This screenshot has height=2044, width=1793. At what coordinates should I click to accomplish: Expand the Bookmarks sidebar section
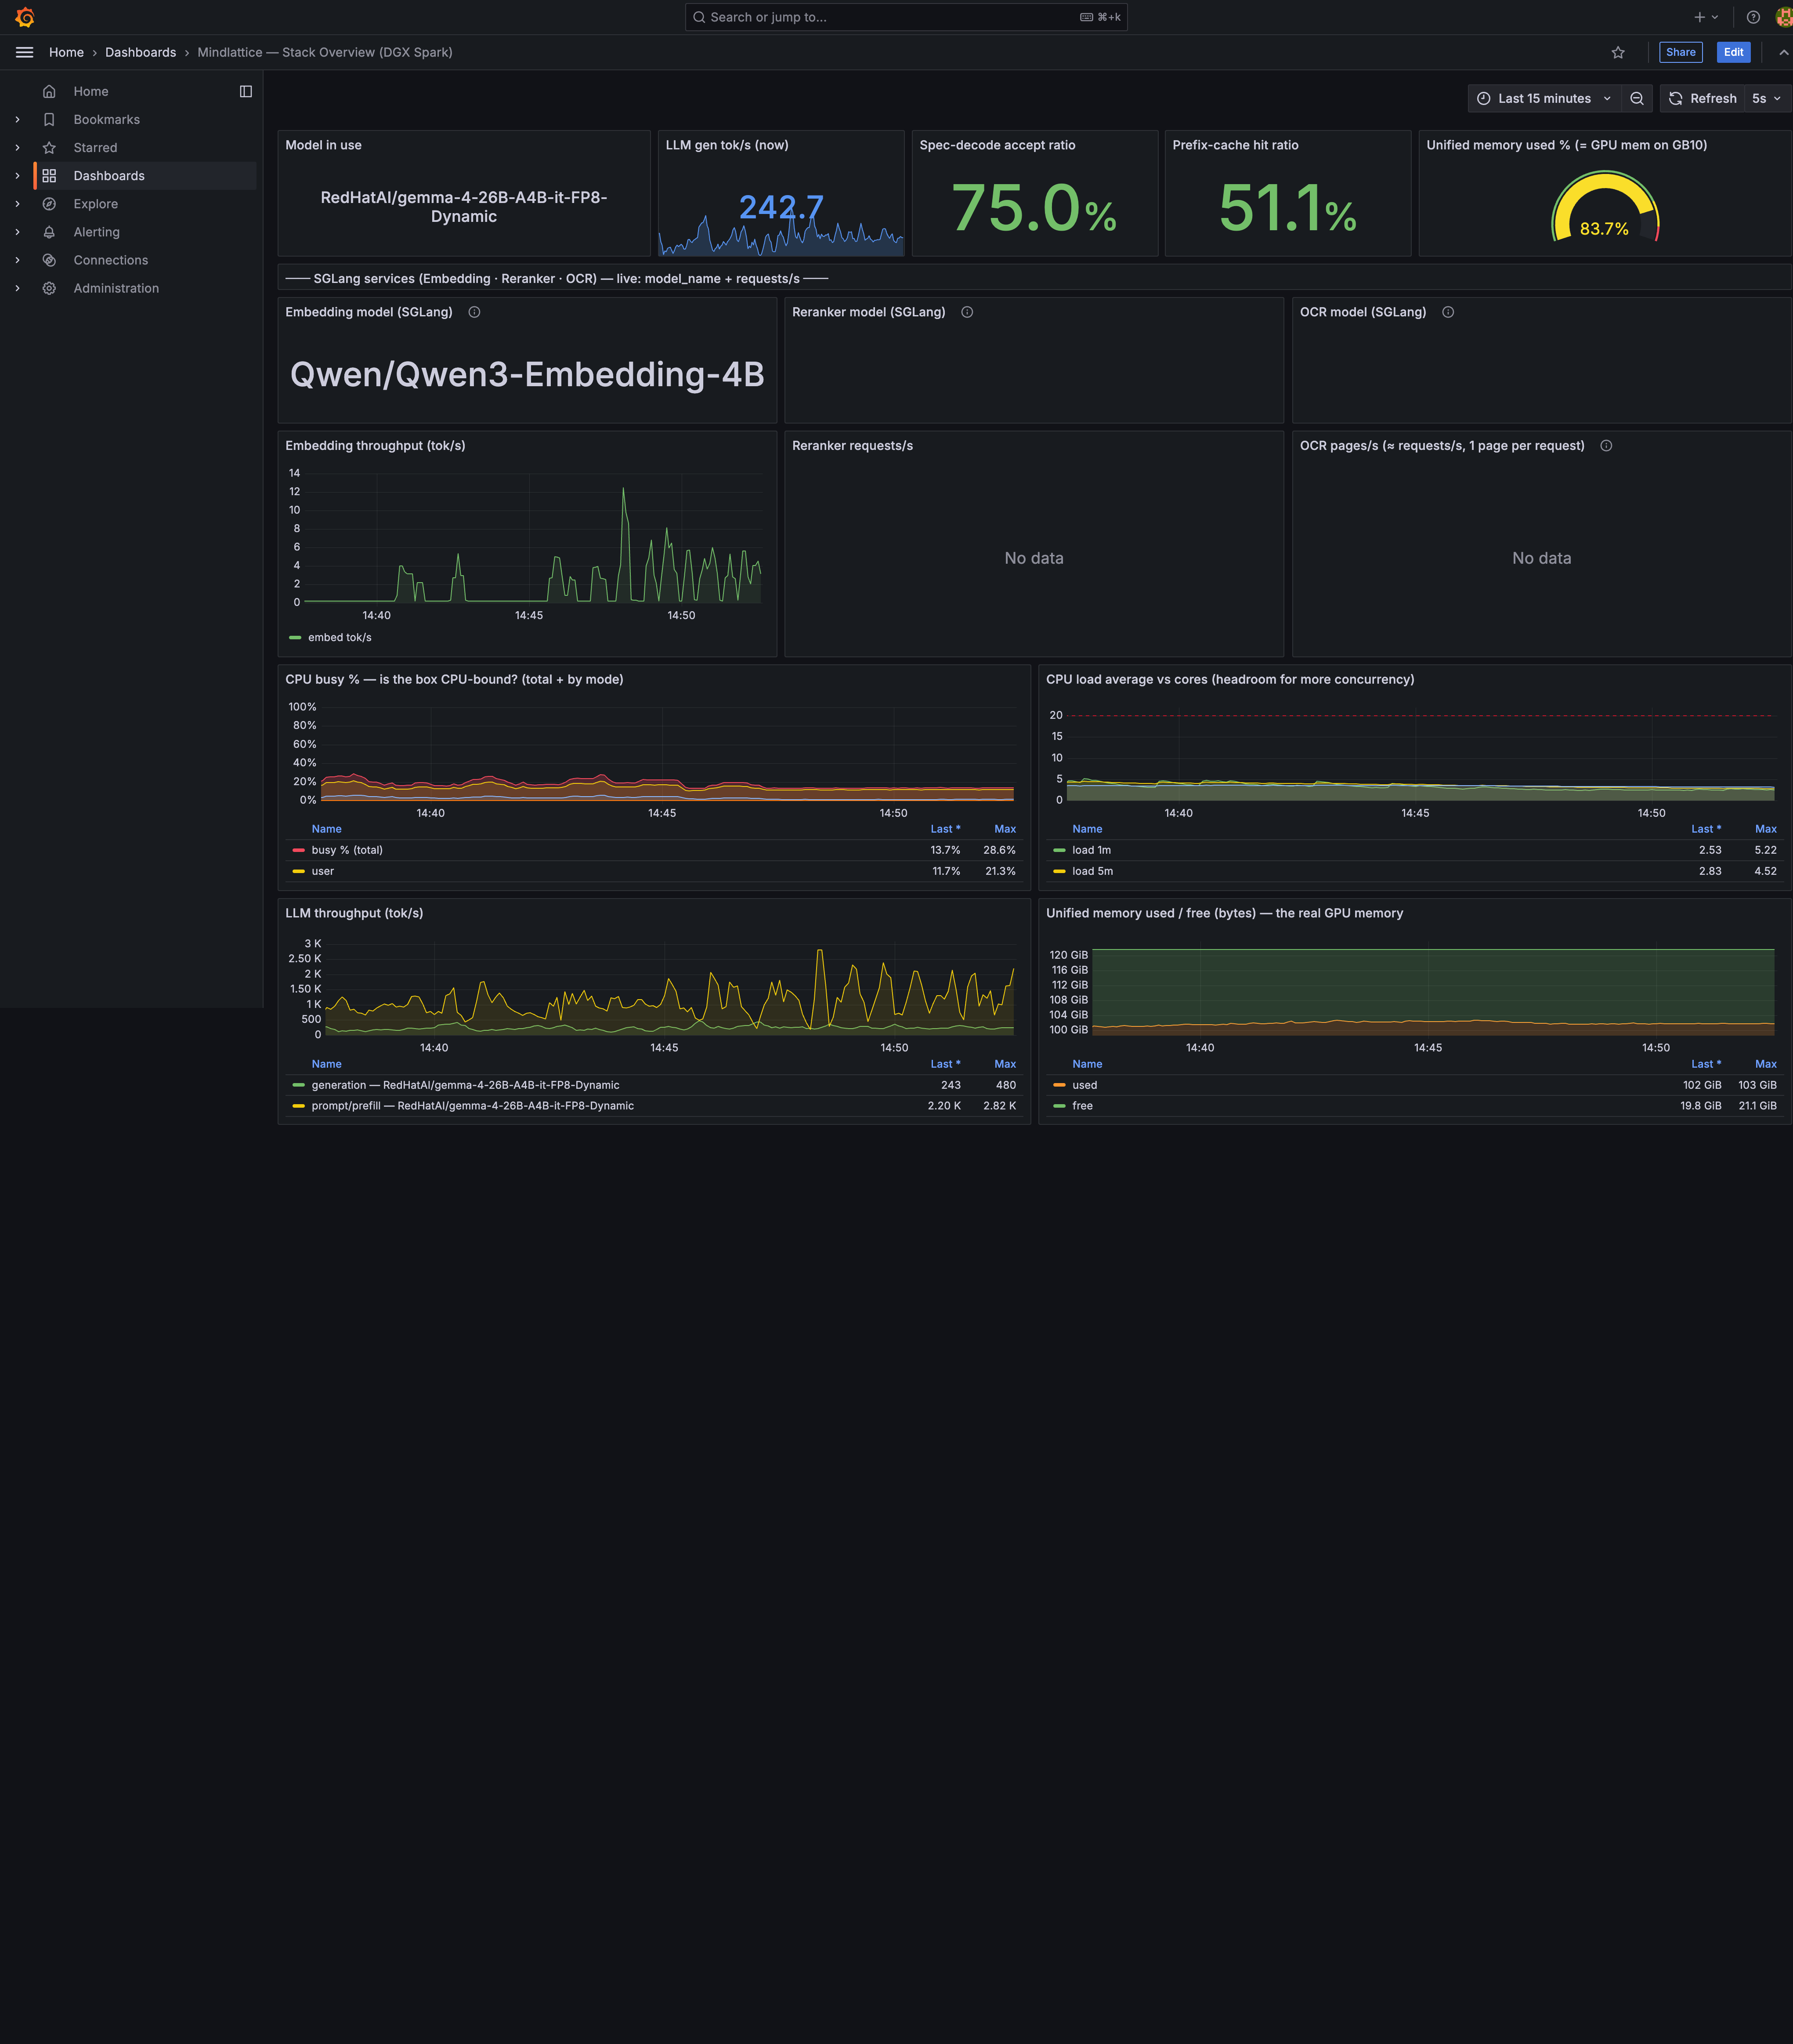click(17, 119)
